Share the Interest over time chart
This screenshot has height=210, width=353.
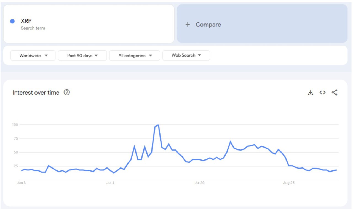335,93
